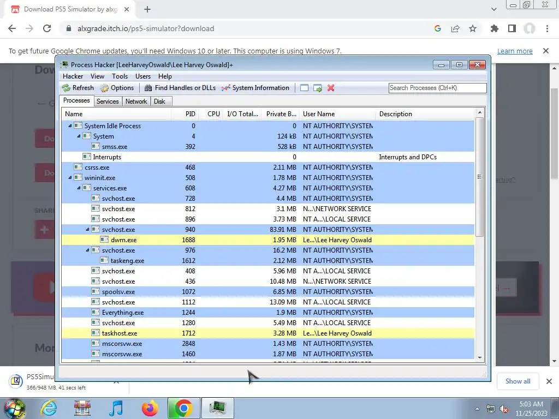Open the Users menu
The height and width of the screenshot is (419, 559).
click(143, 76)
